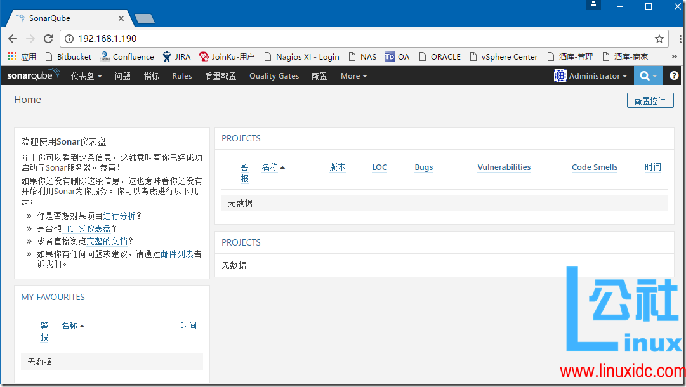Expand the More menu in the navbar
This screenshot has height=387, width=686.
[x=353, y=75]
